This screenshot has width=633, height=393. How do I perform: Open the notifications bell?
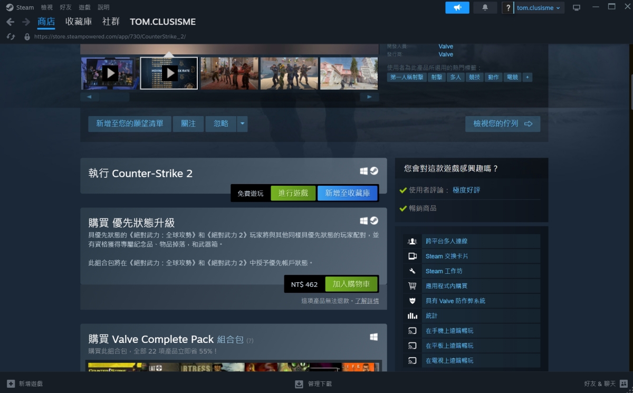click(485, 7)
